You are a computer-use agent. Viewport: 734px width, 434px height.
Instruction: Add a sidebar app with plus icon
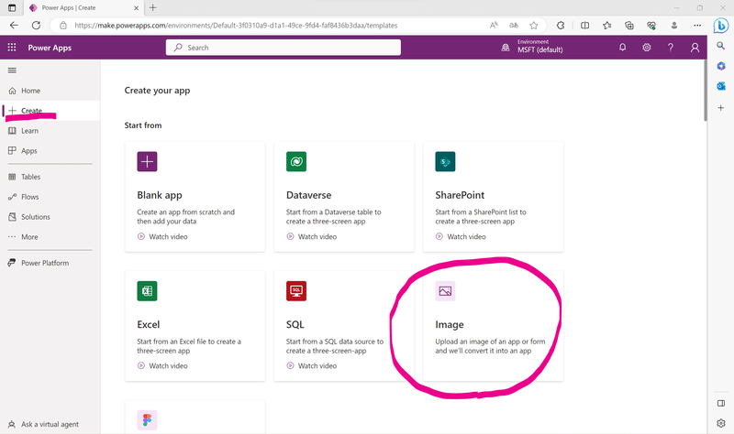[x=721, y=108]
